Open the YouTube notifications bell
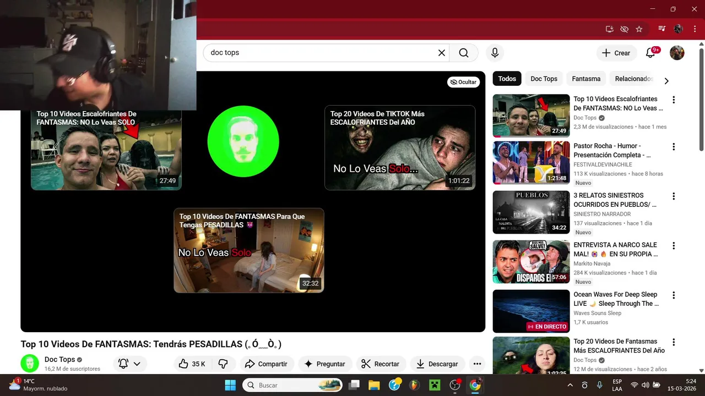The width and height of the screenshot is (705, 396). tap(650, 53)
